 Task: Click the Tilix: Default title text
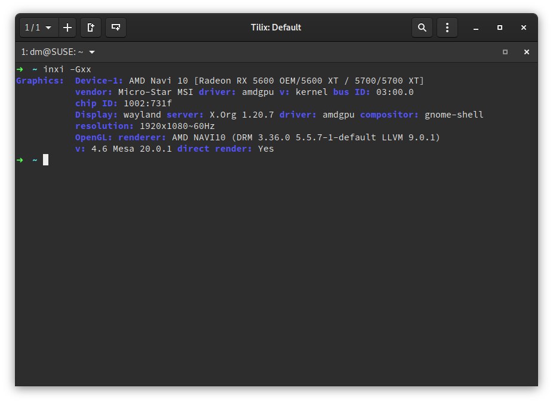(276, 27)
